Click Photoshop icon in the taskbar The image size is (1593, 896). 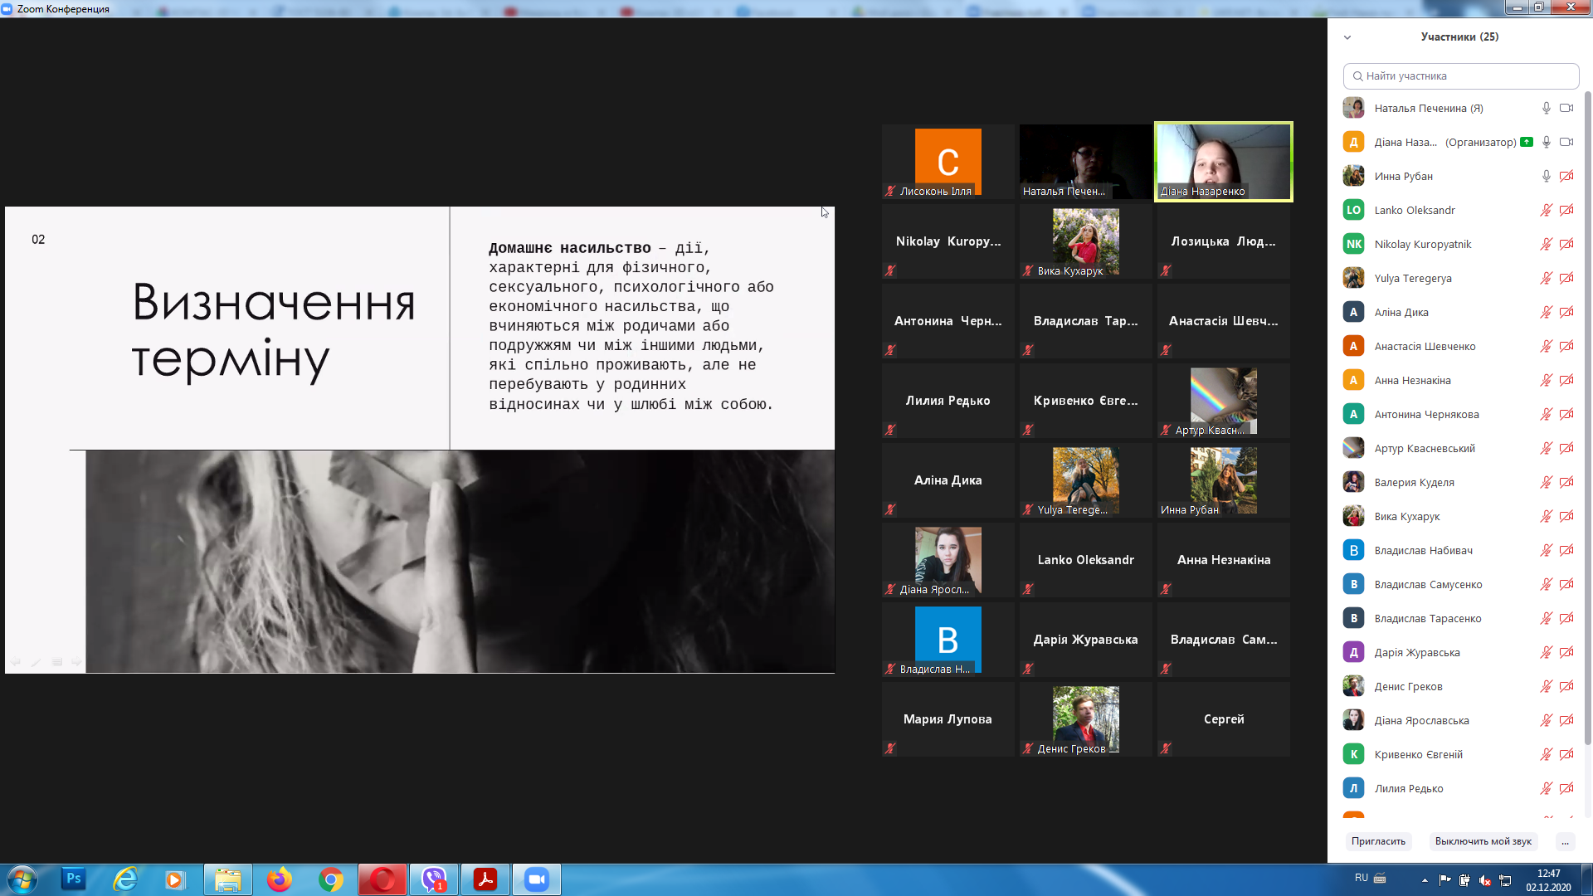(x=74, y=879)
